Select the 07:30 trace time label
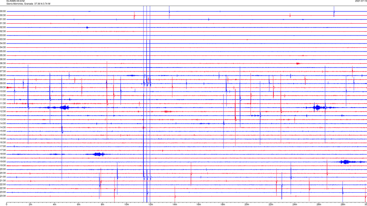367x206 pixels. [x=3, y=71]
